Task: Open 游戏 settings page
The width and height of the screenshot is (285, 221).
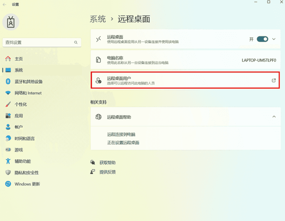Action: click(x=19, y=150)
